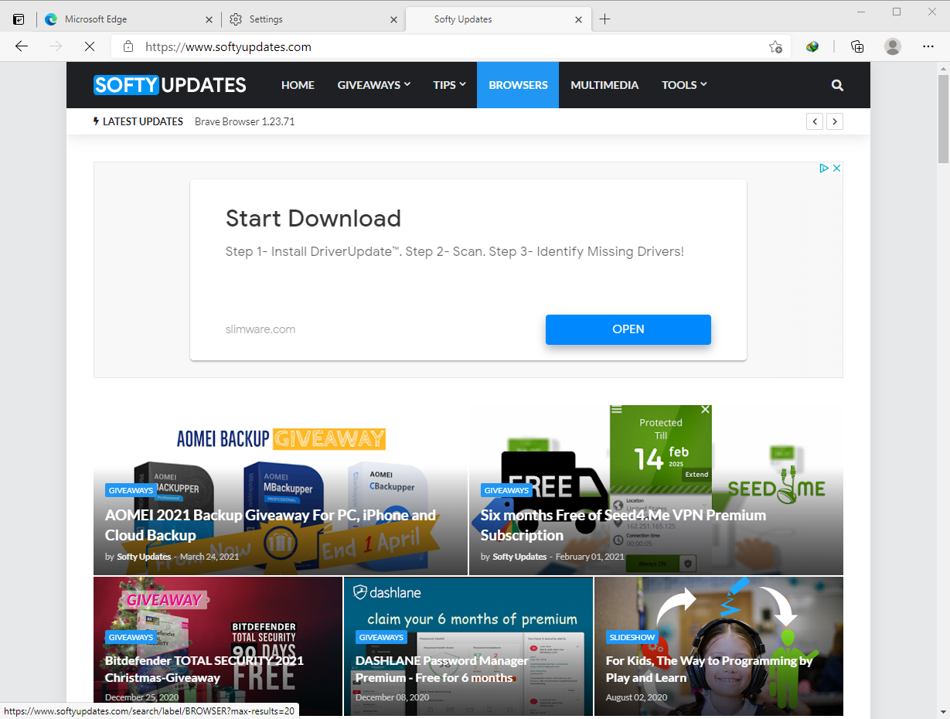950x719 pixels.
Task: Open the Six months Free of Seed4.Me article
Action: (623, 525)
